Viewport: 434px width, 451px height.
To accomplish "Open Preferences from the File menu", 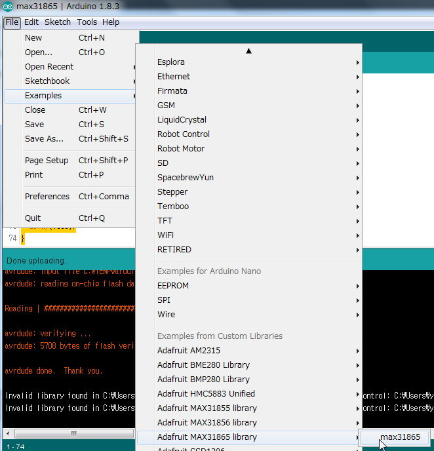I will coord(70,196).
